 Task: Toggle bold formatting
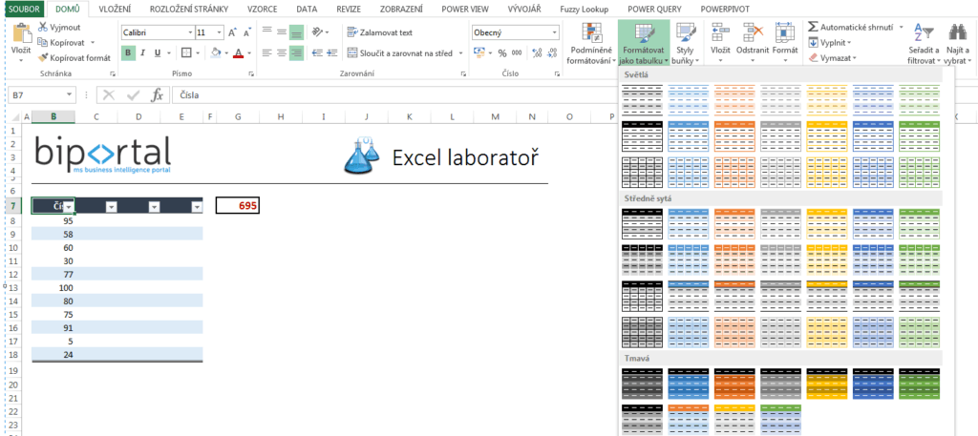click(128, 53)
